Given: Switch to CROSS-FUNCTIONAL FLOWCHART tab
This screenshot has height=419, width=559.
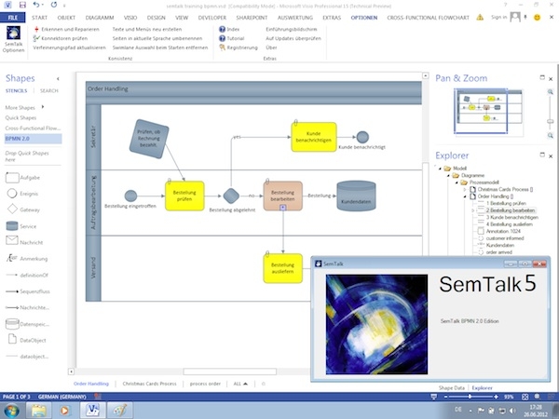Looking at the screenshot, I should tap(428, 18).
